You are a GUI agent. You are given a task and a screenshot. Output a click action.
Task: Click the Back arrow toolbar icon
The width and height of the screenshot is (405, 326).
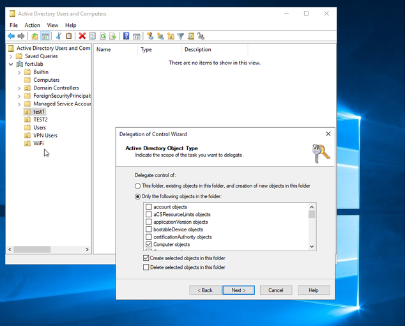(11, 36)
